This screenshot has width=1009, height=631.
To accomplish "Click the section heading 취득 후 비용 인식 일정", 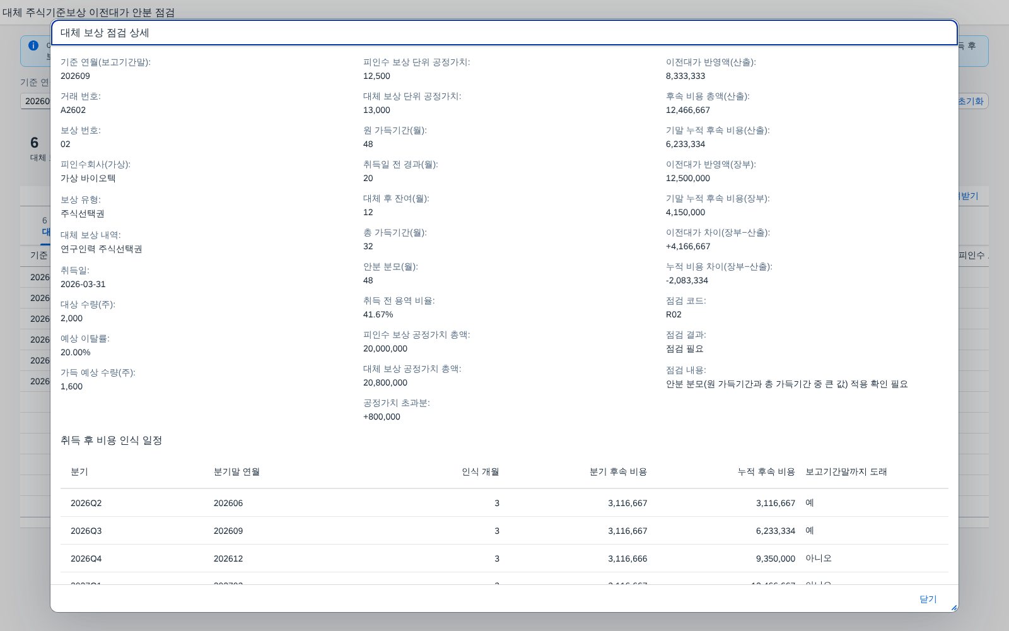I will coord(112,440).
